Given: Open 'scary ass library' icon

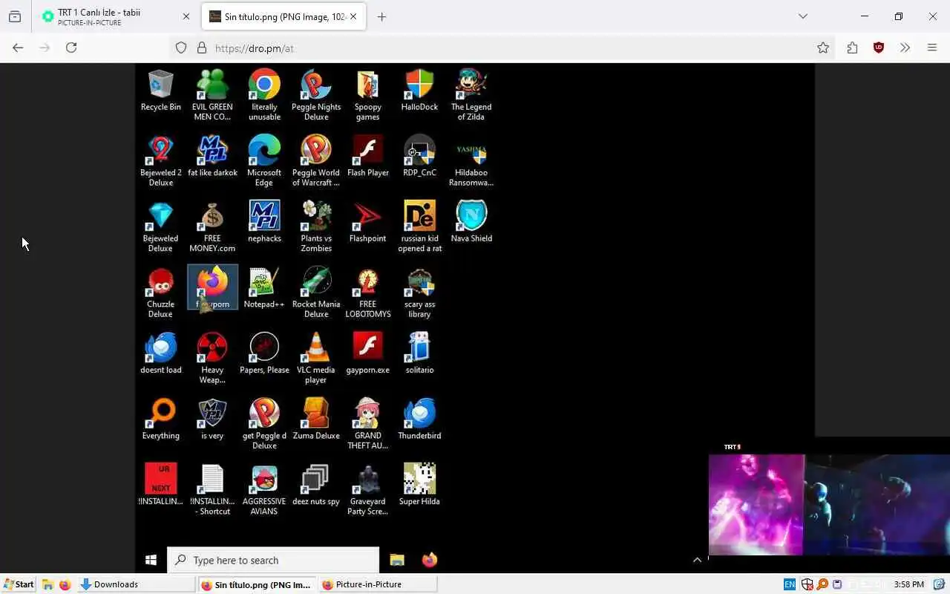Looking at the screenshot, I should (419, 293).
